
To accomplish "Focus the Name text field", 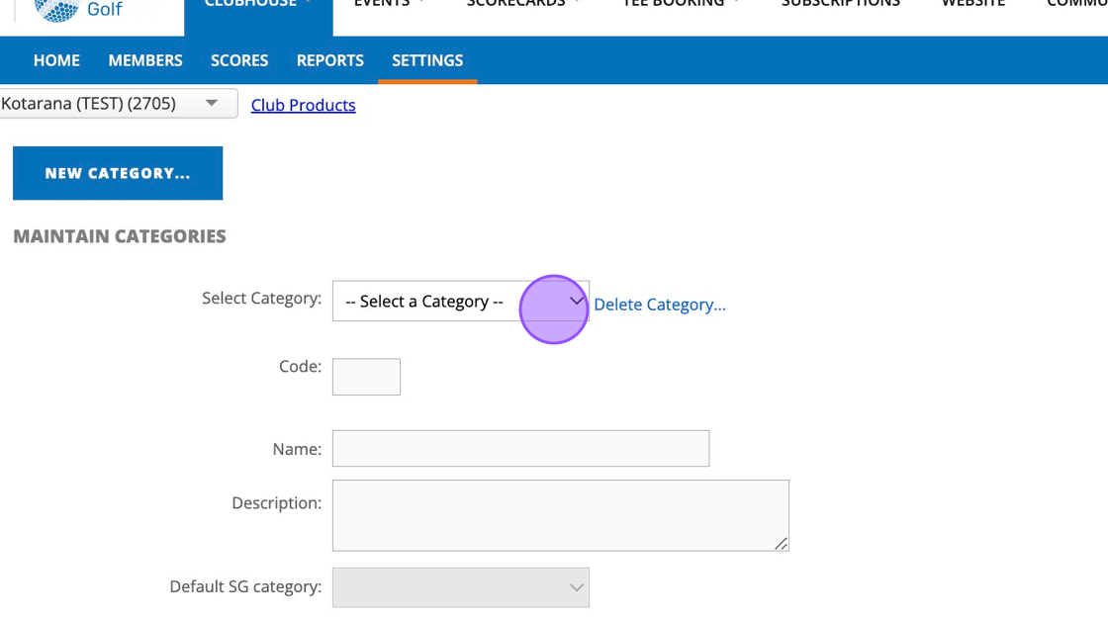I will [520, 449].
